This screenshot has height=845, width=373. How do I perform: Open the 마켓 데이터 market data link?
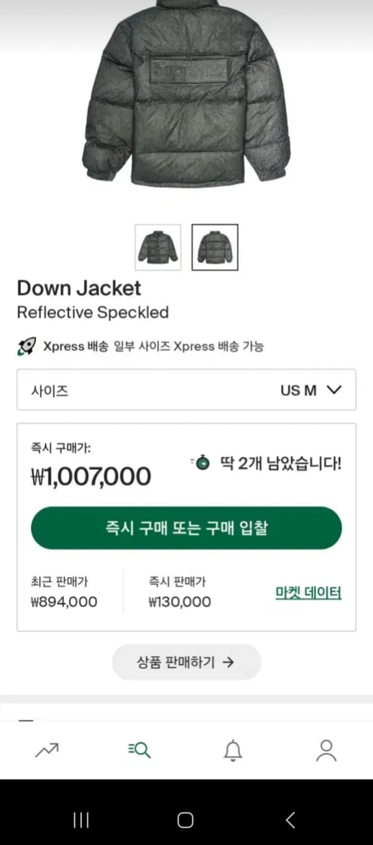point(308,593)
